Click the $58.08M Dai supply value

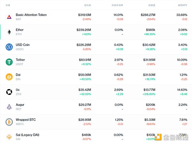pyautogui.click(x=84, y=75)
